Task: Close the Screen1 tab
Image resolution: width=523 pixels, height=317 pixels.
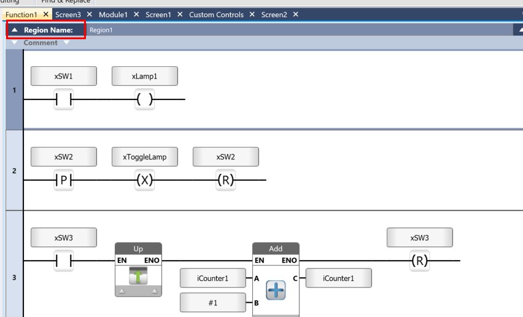Action: 180,14
